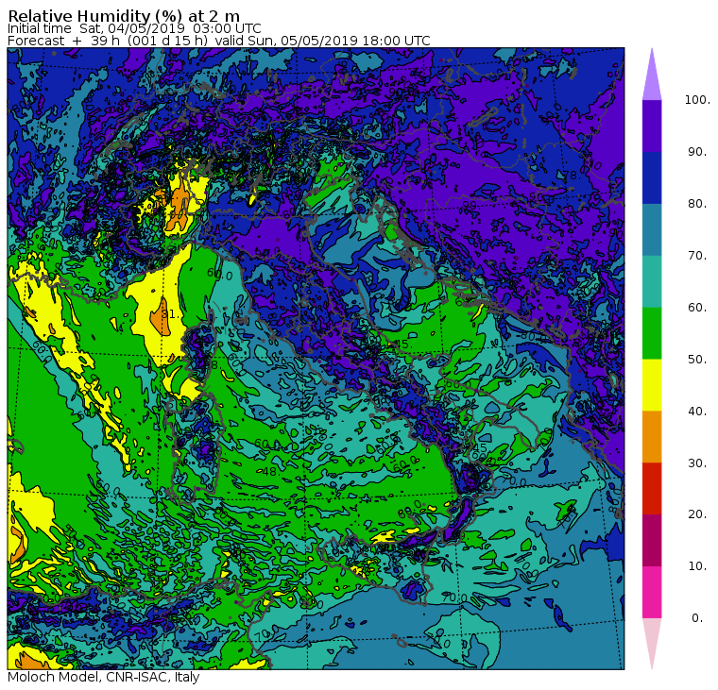This screenshot has height=690, width=718.
Task: Select the bright pink 0–10 legend color band
Action: pos(652,592)
